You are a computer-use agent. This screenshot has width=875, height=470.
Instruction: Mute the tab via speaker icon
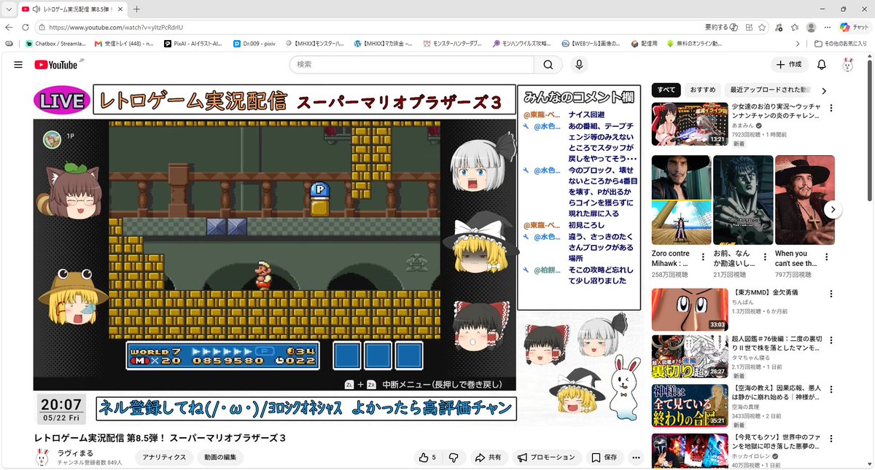pos(36,9)
